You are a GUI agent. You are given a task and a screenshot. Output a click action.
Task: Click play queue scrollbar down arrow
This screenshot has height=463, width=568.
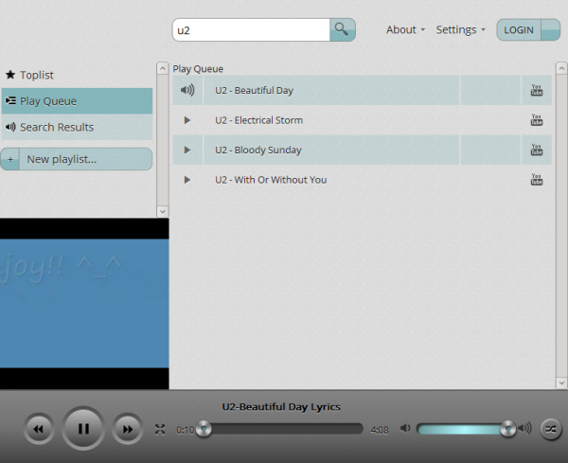click(561, 383)
